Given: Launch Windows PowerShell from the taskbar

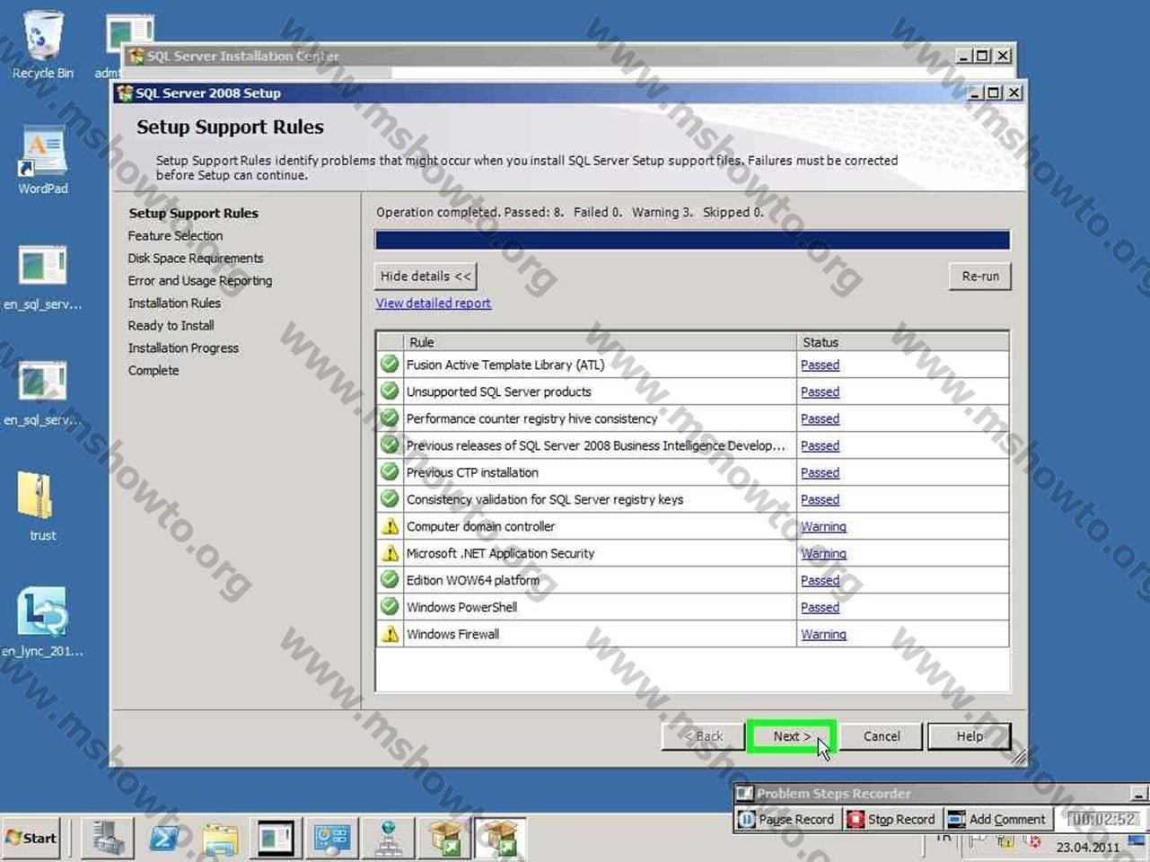Looking at the screenshot, I should (164, 839).
